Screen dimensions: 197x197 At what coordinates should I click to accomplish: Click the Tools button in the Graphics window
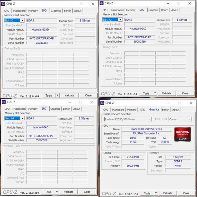tap(147, 193)
